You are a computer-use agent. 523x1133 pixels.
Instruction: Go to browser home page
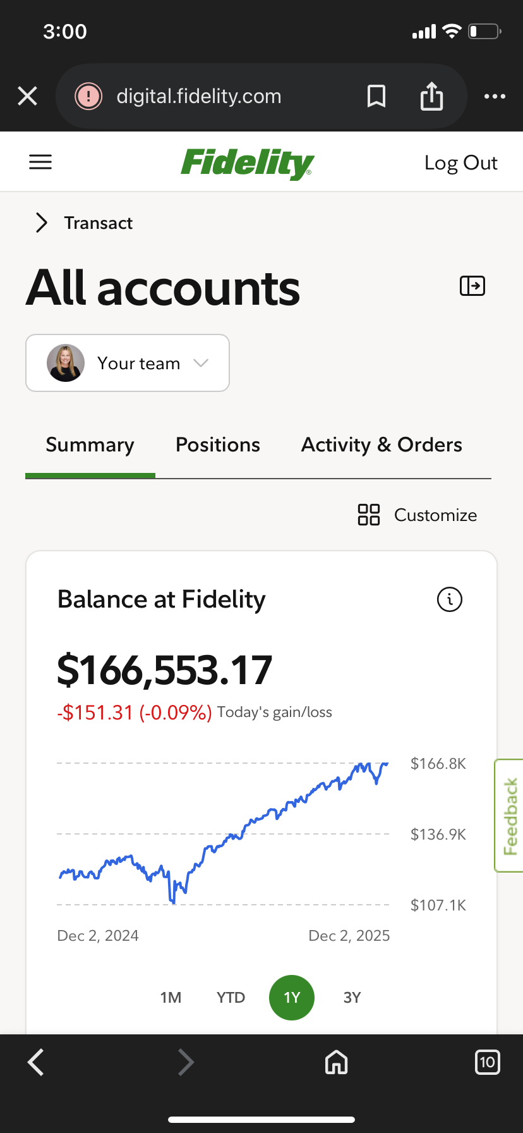coord(336,1062)
